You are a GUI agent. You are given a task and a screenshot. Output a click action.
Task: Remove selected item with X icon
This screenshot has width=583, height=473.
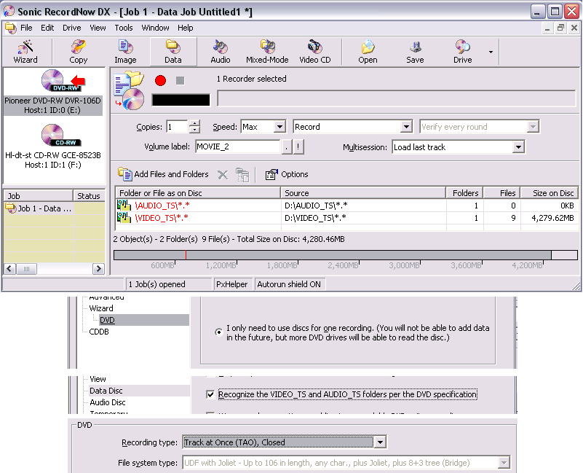click(x=223, y=175)
